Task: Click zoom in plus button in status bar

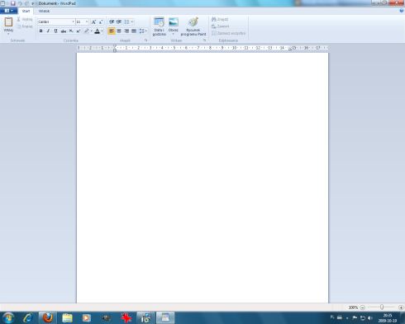Action: tap(401, 307)
